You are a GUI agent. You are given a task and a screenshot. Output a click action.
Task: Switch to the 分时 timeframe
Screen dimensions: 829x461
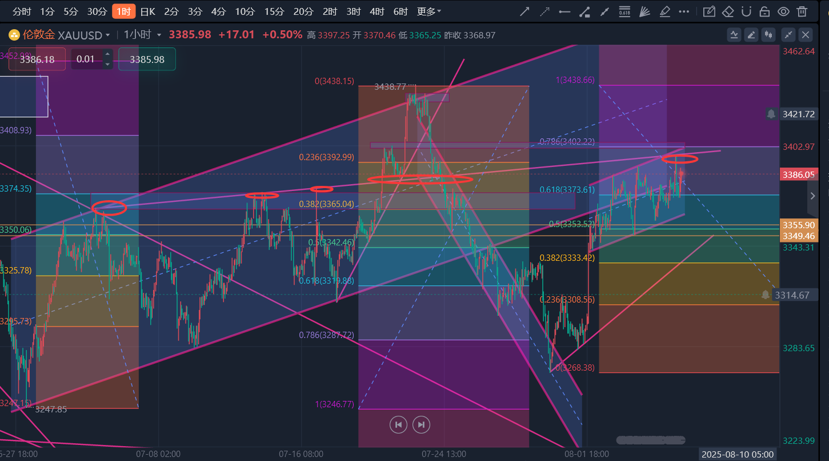22,11
